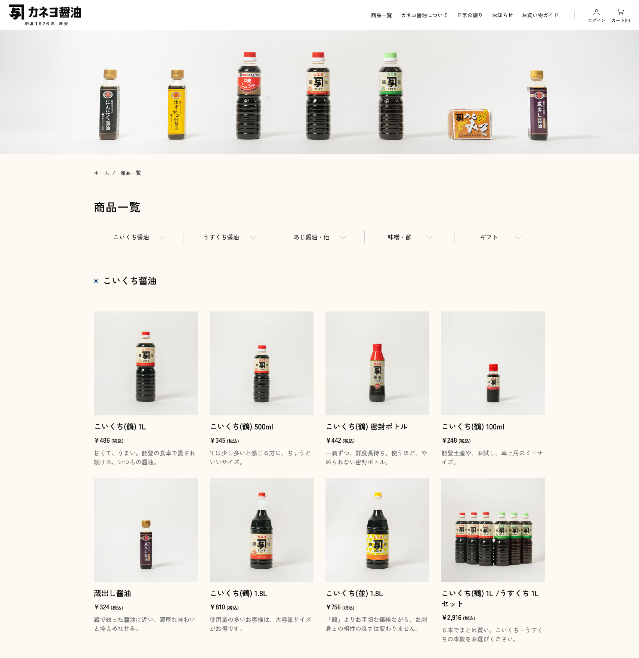Click the ６本でまとめ買い description text
This screenshot has height=658, width=639.
tap(493, 635)
